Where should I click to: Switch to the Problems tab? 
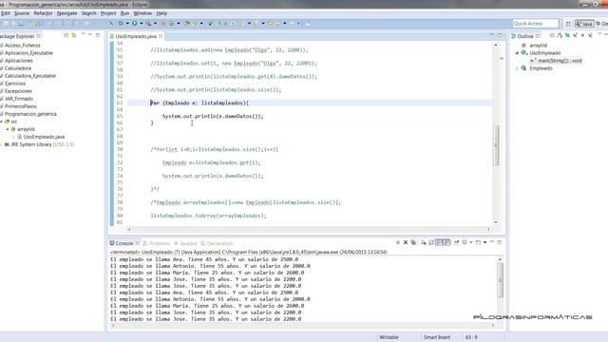pos(157,243)
